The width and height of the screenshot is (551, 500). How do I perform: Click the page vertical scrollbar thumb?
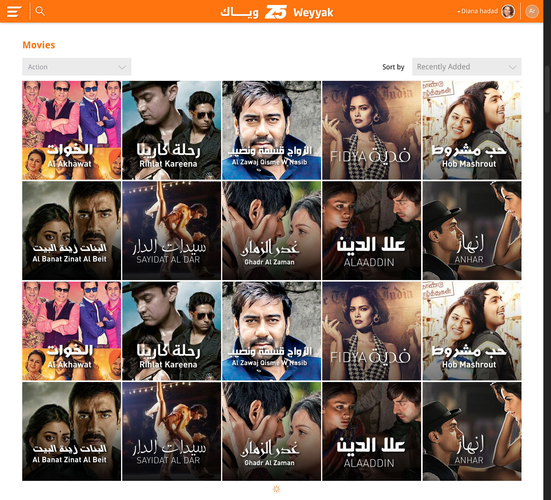pos(547,89)
